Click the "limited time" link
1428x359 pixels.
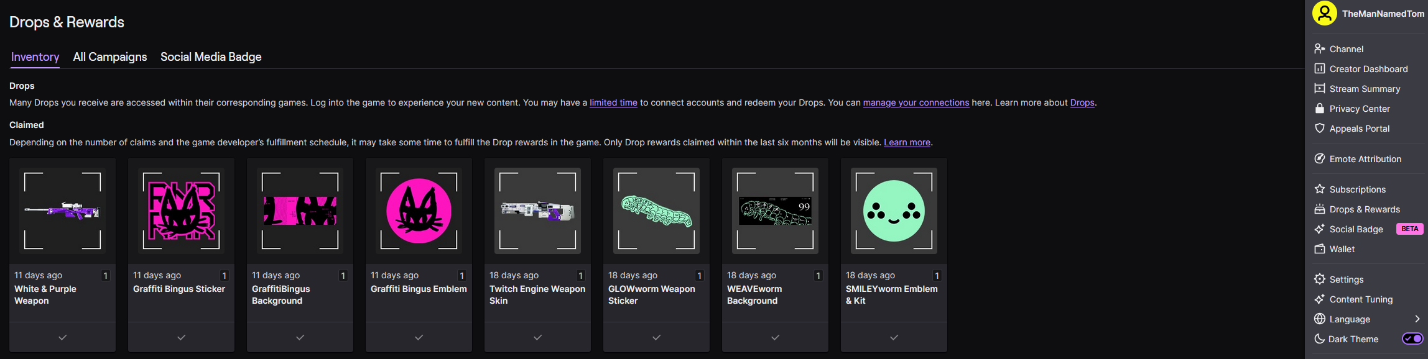click(613, 102)
